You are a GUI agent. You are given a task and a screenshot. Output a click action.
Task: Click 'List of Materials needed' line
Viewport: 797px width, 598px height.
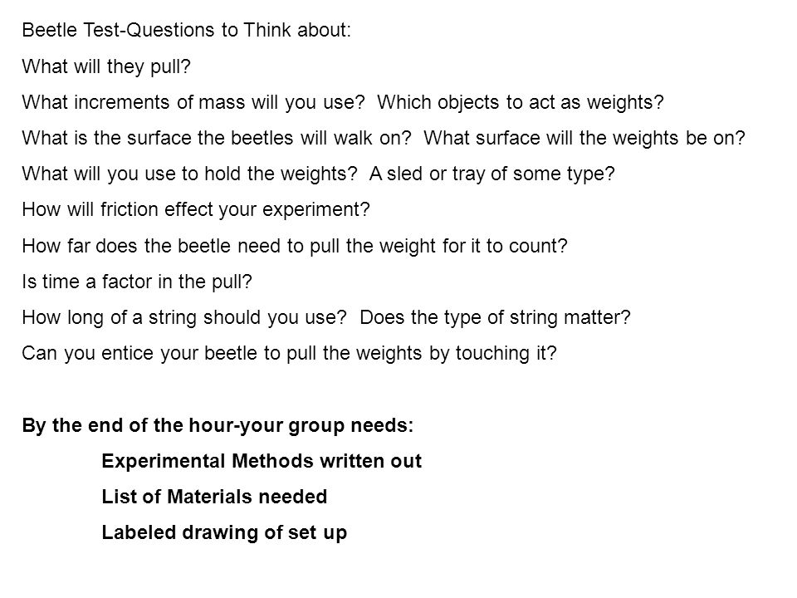(x=214, y=497)
